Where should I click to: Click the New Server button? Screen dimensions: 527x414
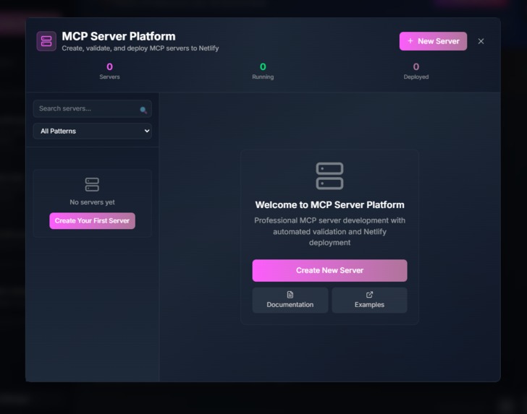click(433, 41)
